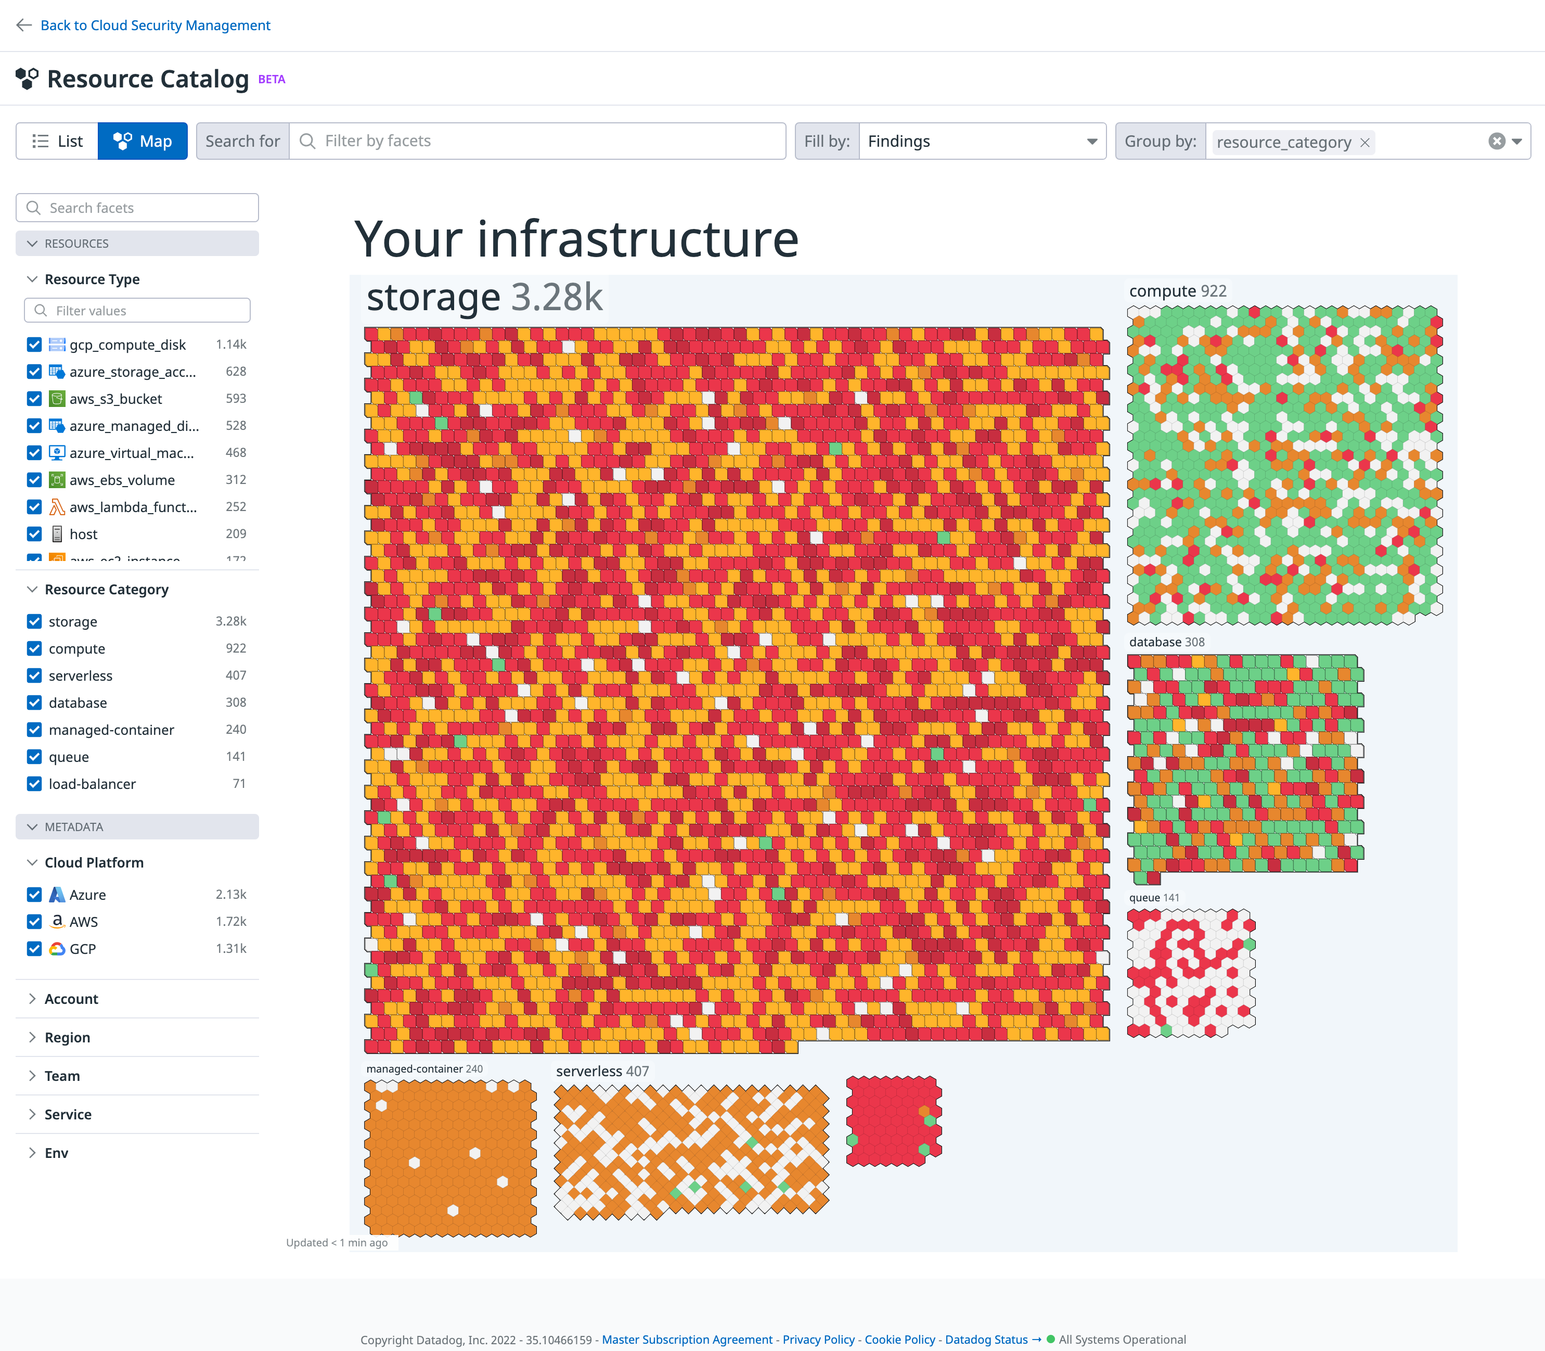Click the GCP logo under Cloud Platform

pyautogui.click(x=57, y=948)
